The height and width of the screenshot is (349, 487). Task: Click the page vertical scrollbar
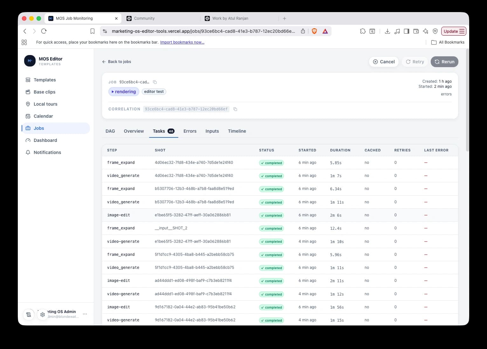(x=467, y=100)
